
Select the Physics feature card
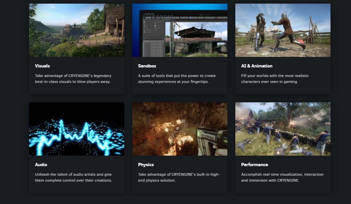click(179, 146)
